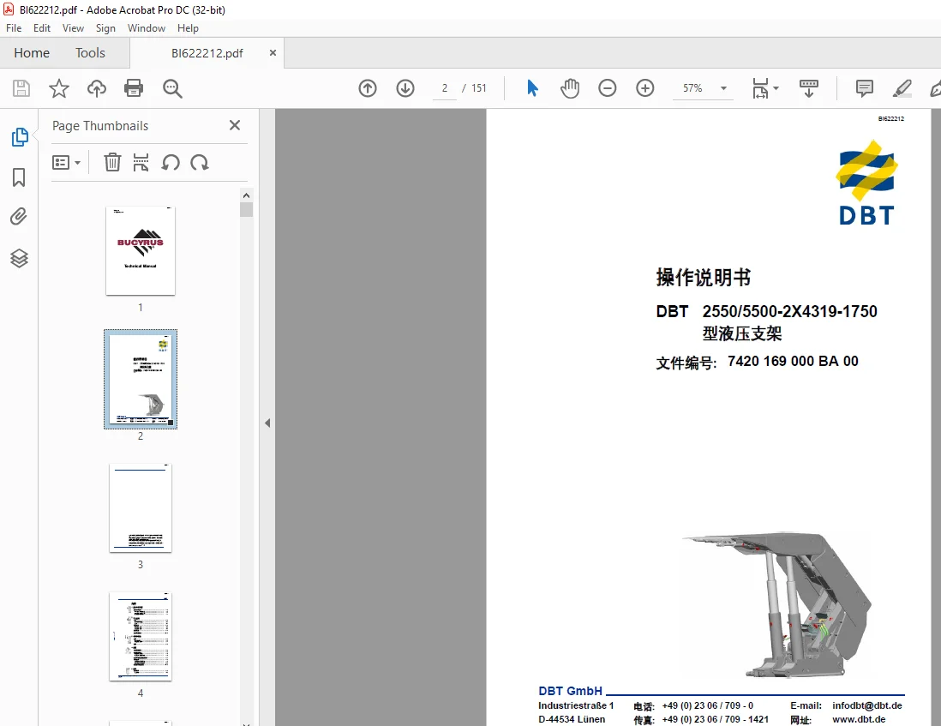Collapse the navigation pane arrow
Viewport: 941px width, 726px height.
pyautogui.click(x=267, y=423)
